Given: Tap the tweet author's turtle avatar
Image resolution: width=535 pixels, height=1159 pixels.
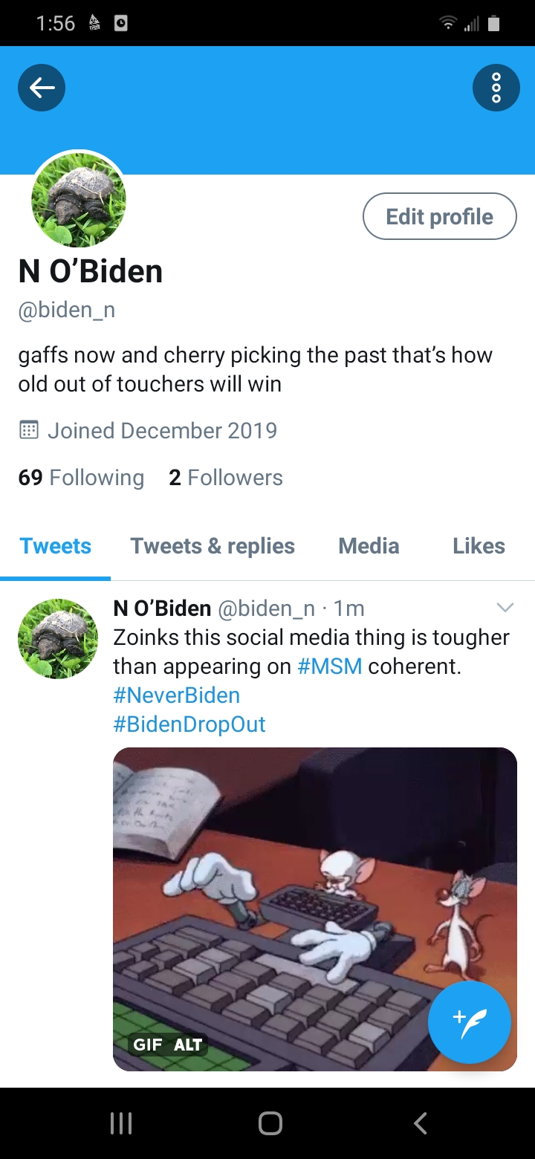Looking at the screenshot, I should coord(58,639).
